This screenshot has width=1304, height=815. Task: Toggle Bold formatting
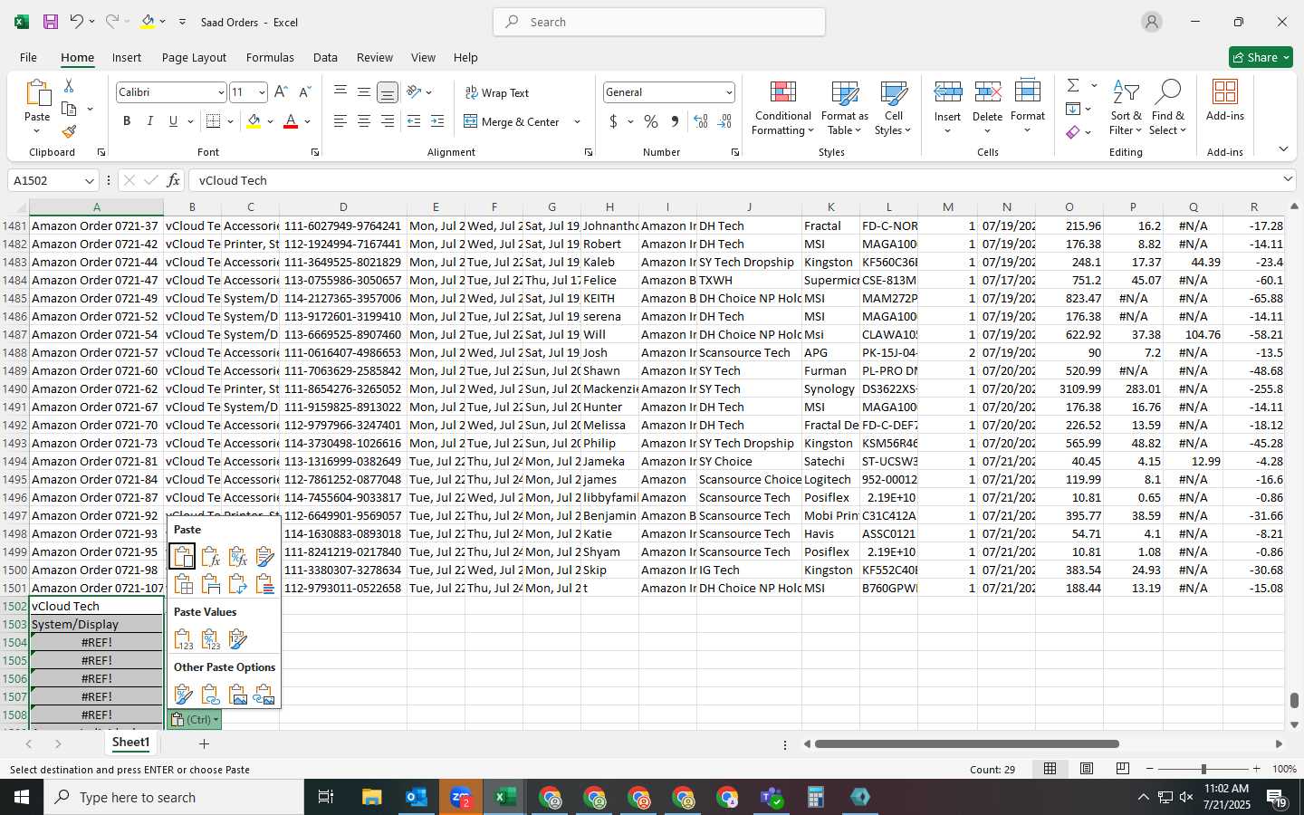pyautogui.click(x=127, y=121)
